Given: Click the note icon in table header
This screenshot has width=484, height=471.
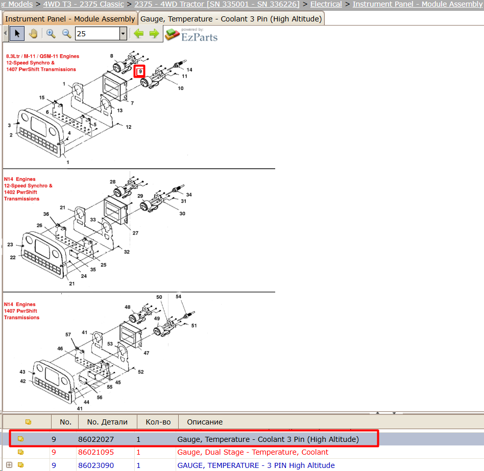Looking at the screenshot, I should (x=28, y=422).
